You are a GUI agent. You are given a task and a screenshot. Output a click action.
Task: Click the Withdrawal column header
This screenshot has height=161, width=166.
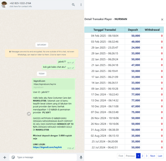(152, 30)
